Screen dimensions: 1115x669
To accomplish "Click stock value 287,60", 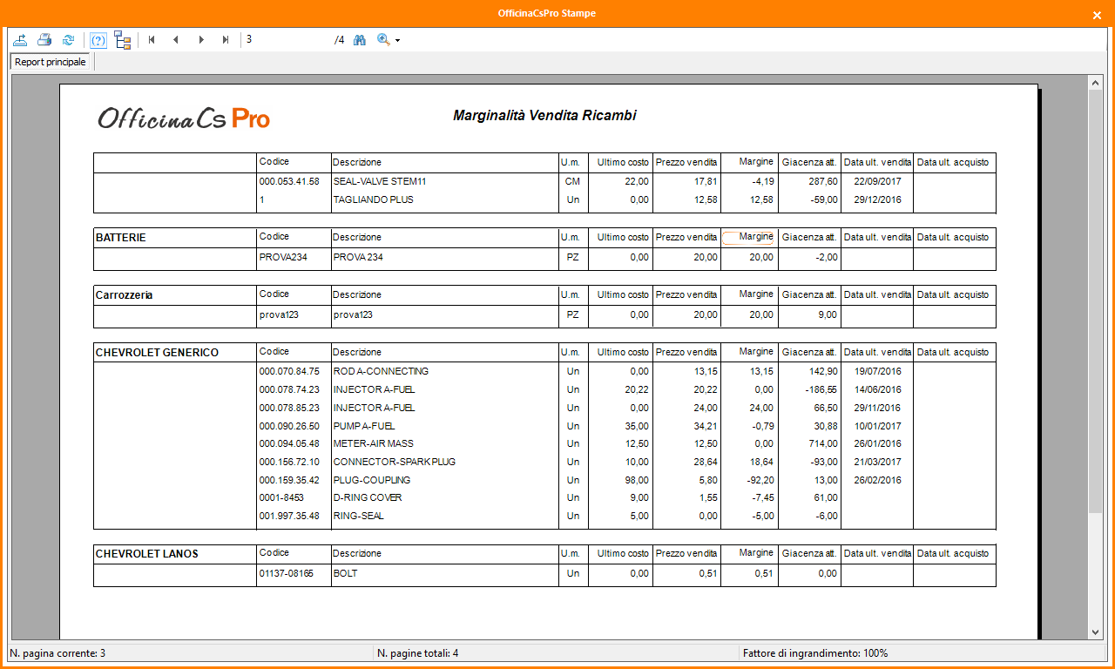I will point(823,182).
